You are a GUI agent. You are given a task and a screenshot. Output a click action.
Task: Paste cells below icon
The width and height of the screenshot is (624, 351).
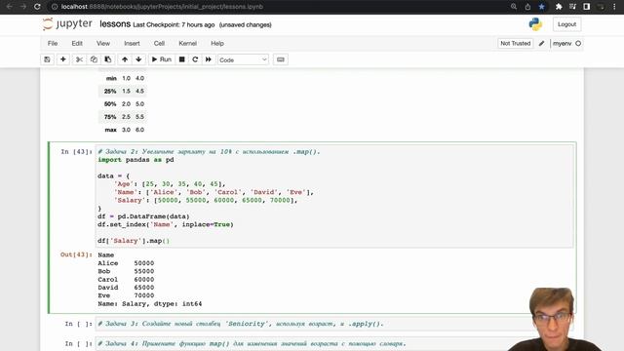click(108, 59)
